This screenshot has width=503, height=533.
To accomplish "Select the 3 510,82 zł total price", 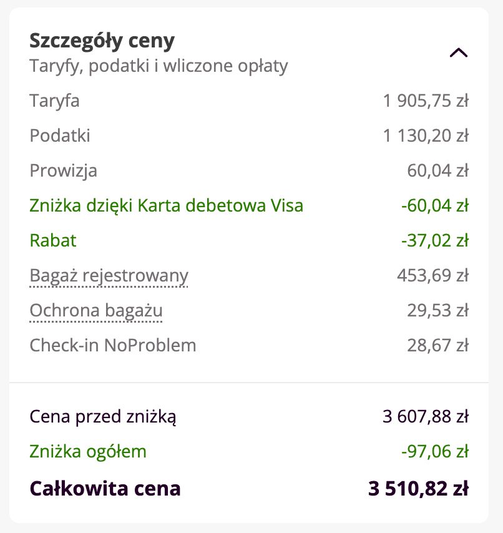I will pos(418,488).
